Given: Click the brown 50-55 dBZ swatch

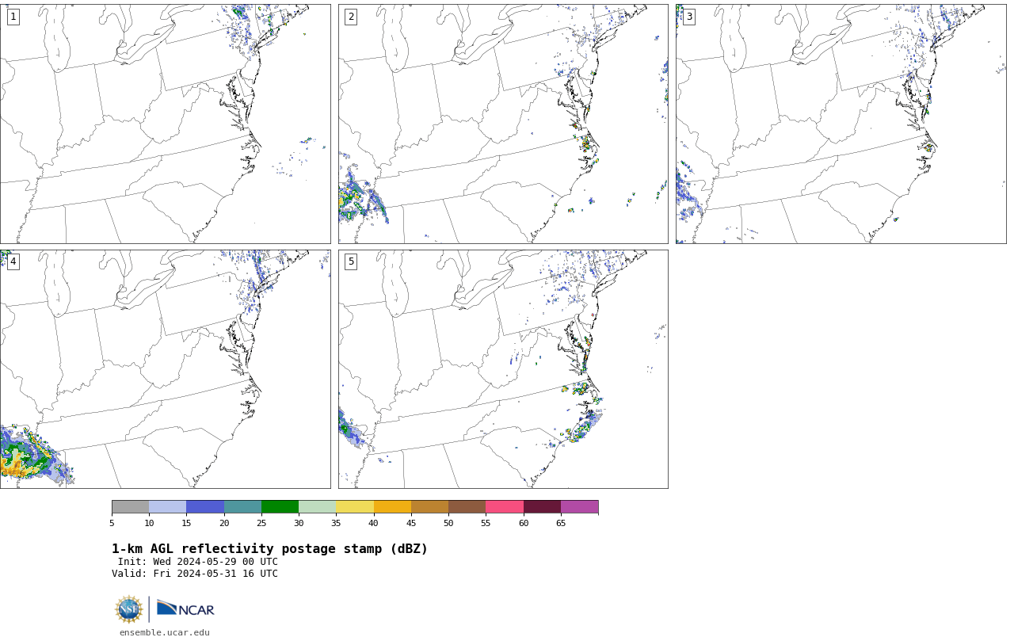Looking at the screenshot, I should [x=467, y=507].
